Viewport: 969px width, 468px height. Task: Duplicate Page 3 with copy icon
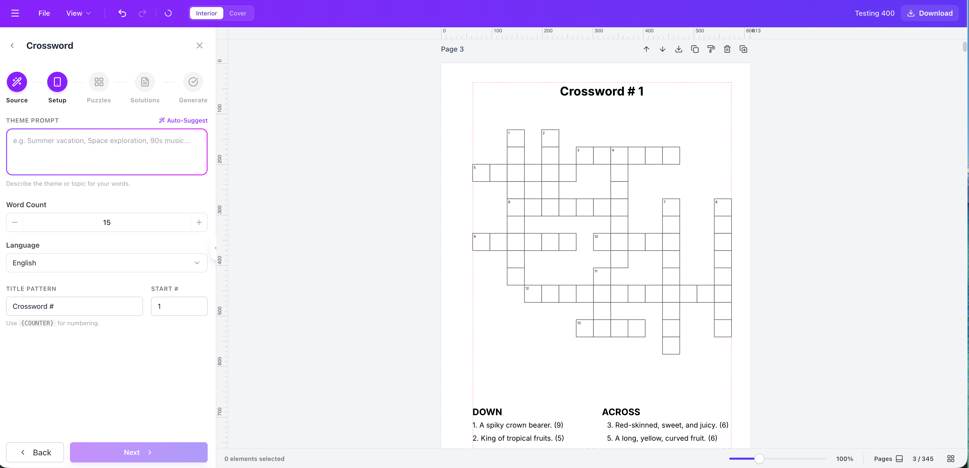(x=695, y=49)
